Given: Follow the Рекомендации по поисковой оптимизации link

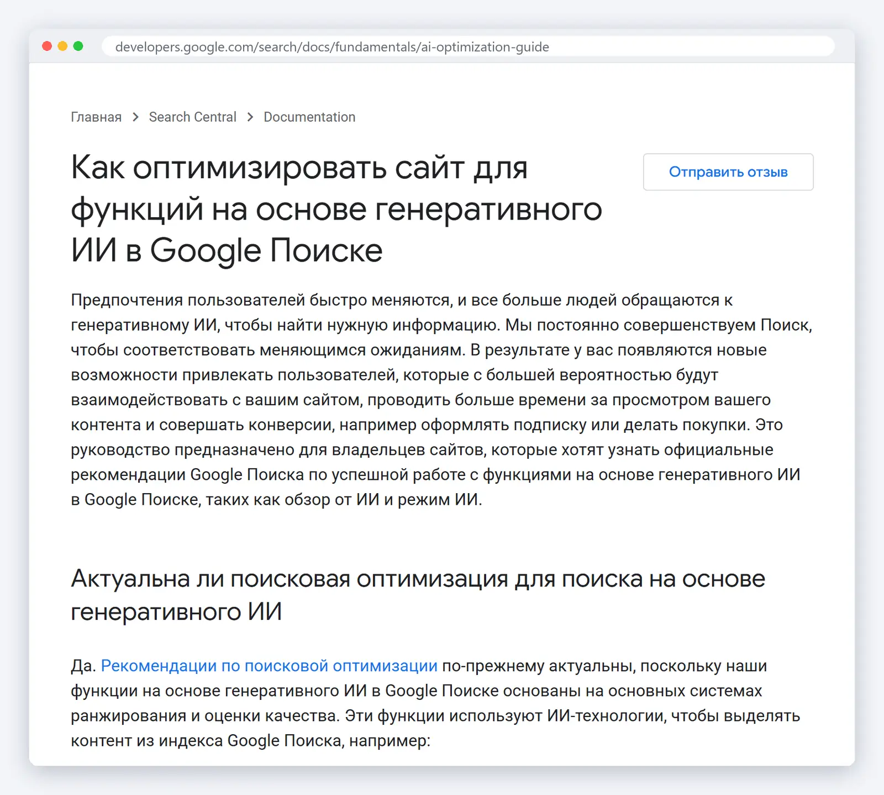Looking at the screenshot, I should click(x=269, y=666).
